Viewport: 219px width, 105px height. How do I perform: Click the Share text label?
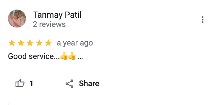click(x=89, y=83)
